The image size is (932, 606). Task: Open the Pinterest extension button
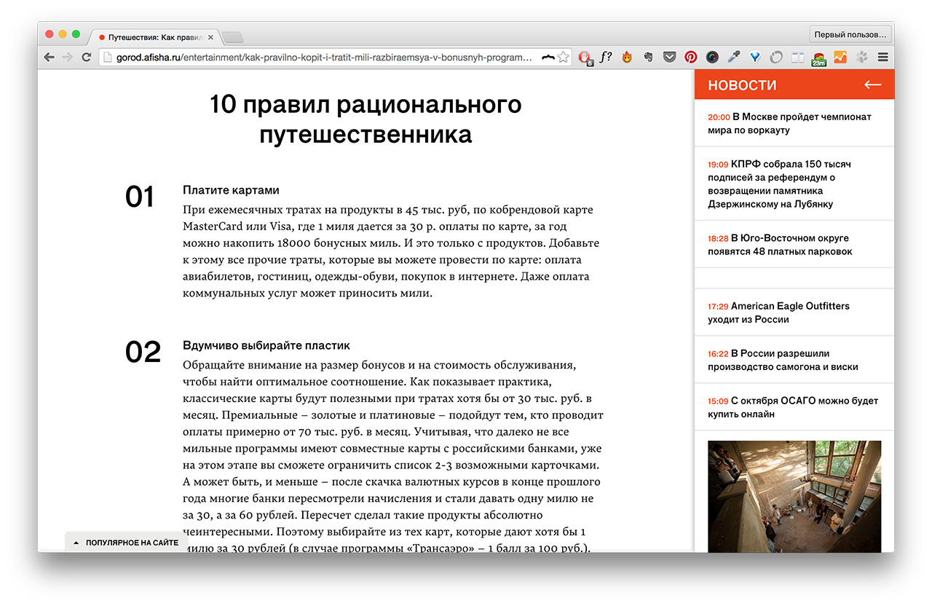(x=690, y=57)
